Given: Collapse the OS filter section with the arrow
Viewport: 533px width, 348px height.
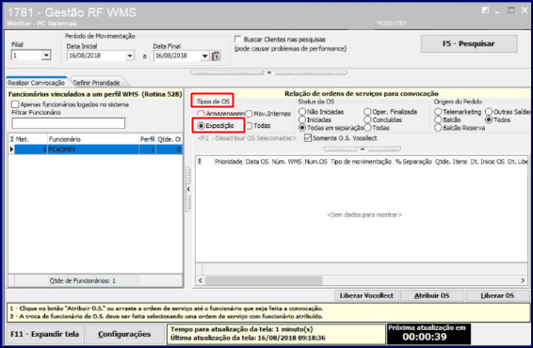Looking at the screenshot, I should (x=363, y=149).
